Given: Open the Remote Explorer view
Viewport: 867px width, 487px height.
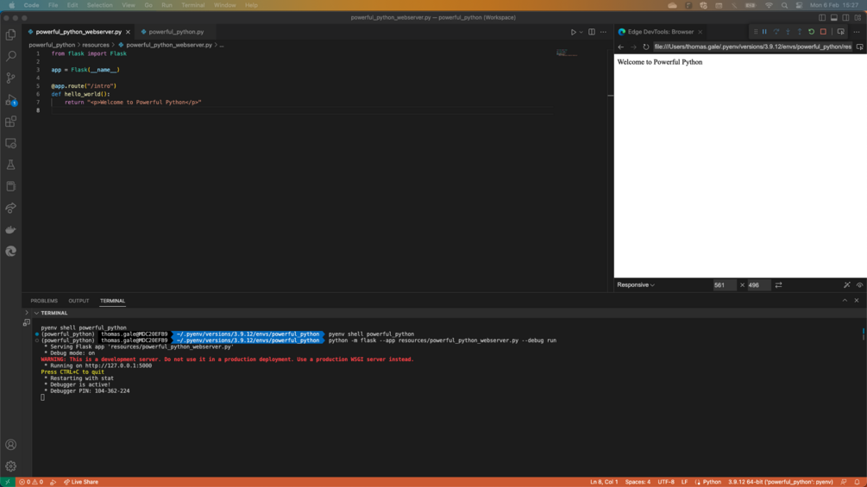Looking at the screenshot, I should [10, 143].
